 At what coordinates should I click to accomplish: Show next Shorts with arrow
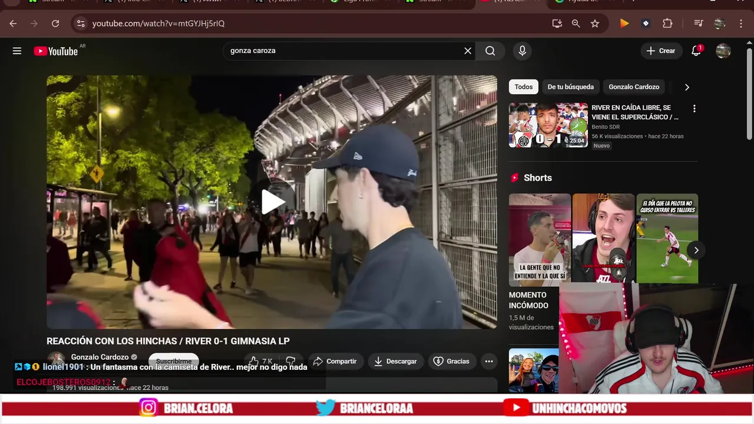(x=696, y=250)
